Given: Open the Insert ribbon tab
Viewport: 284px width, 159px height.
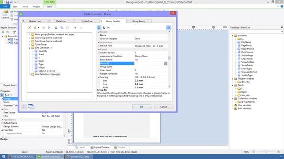Looking at the screenshot, I should (x=25, y=7).
